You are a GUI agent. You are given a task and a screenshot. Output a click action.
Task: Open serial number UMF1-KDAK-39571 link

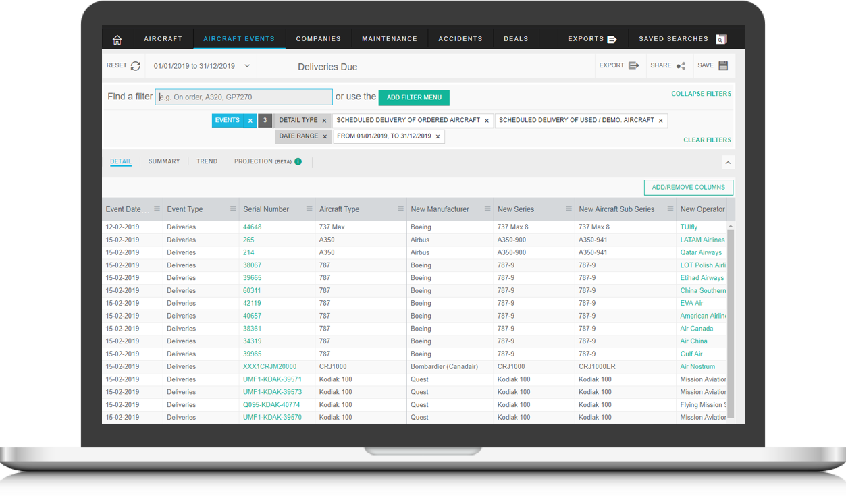click(x=272, y=379)
